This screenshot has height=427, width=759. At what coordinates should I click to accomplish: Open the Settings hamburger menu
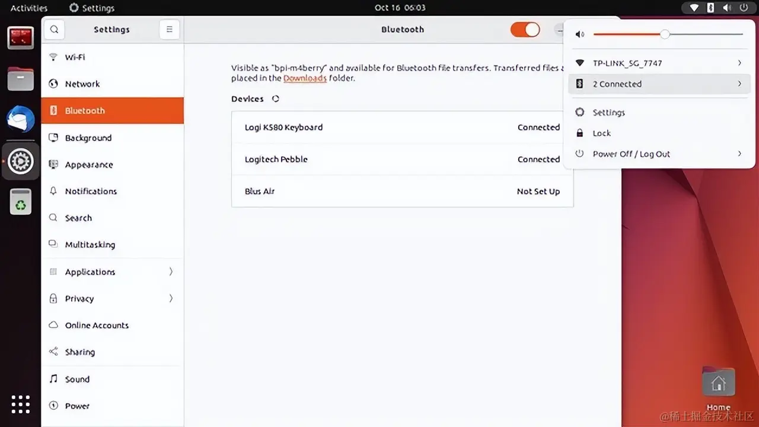point(169,29)
